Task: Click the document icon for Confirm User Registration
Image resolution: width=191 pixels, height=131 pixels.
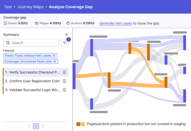Action: pos(64,81)
